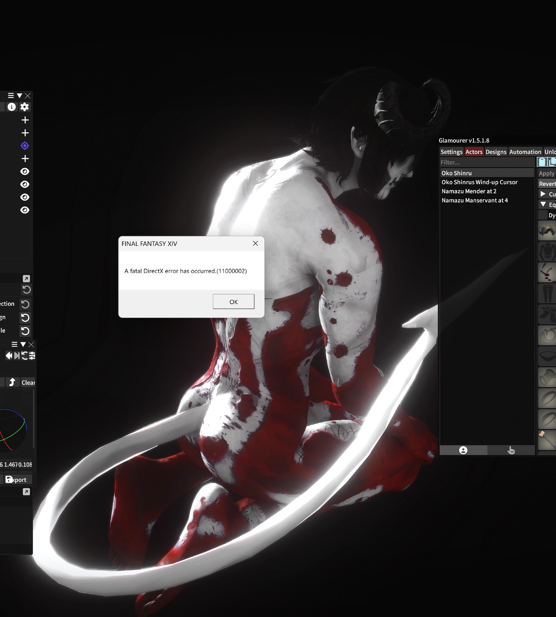556x617 pixels.
Task: Switch to the Designs tab
Action: click(496, 152)
